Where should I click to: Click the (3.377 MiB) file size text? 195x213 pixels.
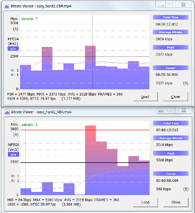71,99
